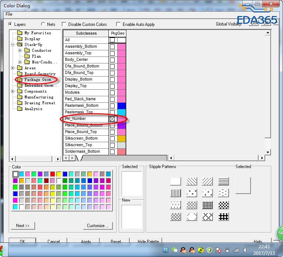The width and height of the screenshot is (283, 257).
Task: Open the File menu
Action: click(x=9, y=14)
